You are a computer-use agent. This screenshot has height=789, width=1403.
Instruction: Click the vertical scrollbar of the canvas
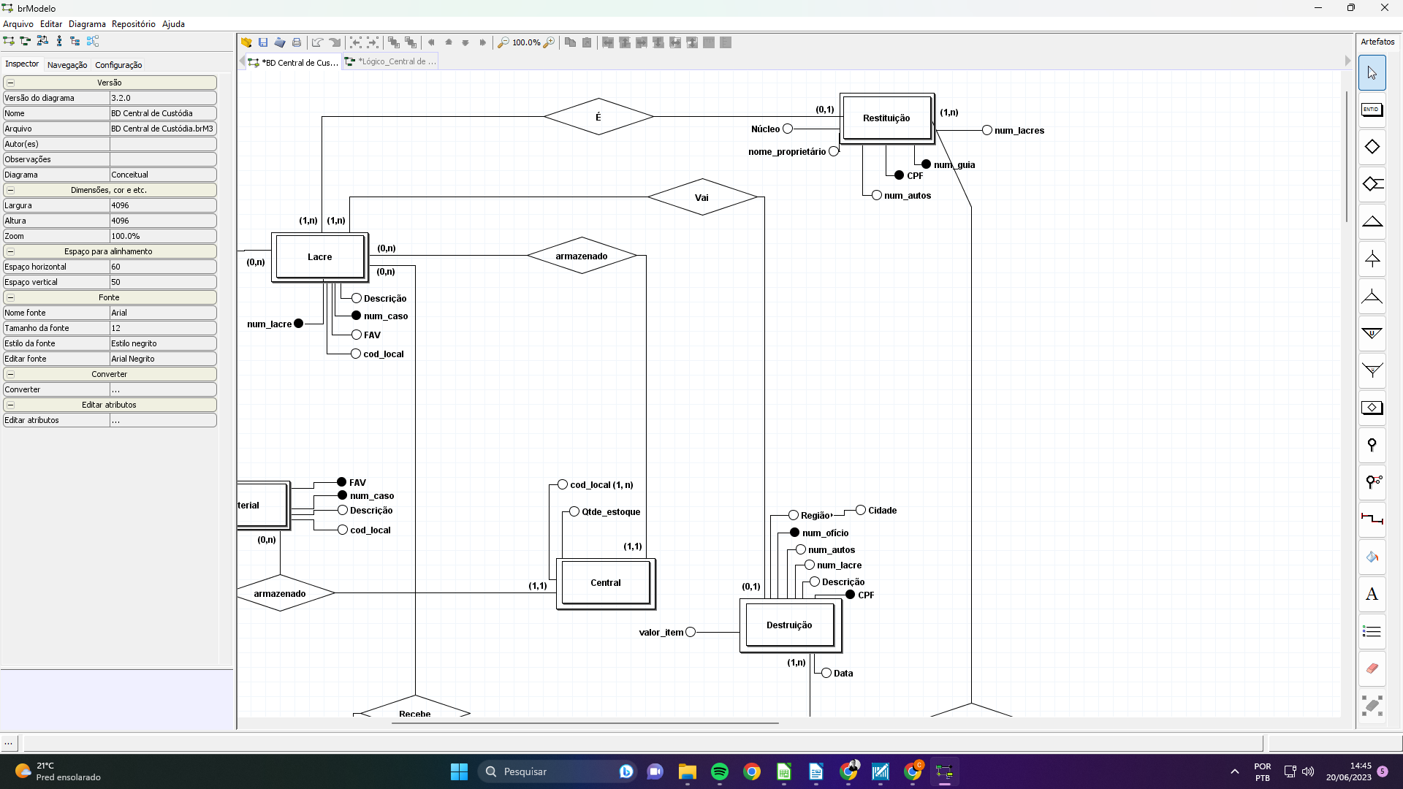tap(1347, 157)
